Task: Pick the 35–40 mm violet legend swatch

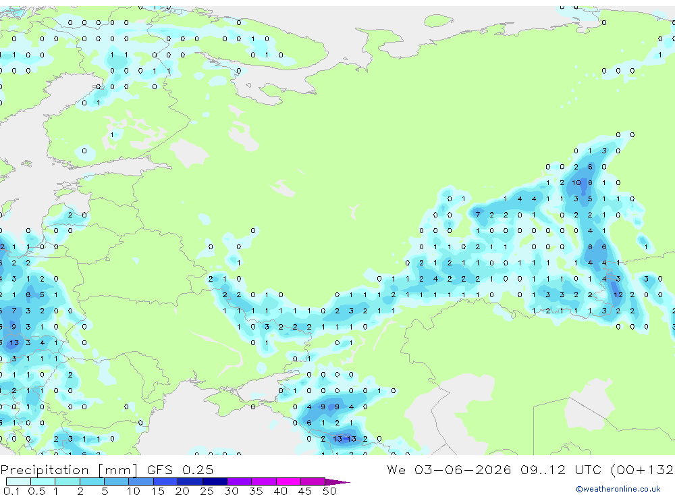Action: (264, 481)
